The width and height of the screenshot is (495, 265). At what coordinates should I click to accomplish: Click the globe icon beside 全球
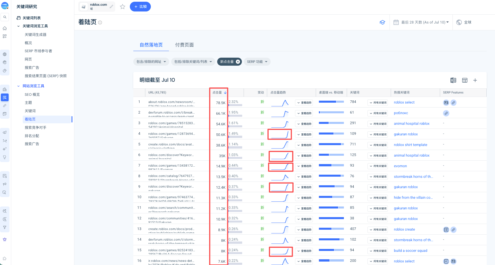point(459,22)
